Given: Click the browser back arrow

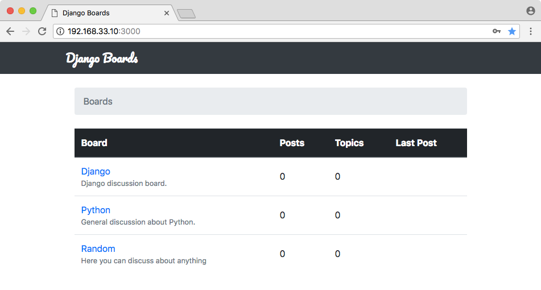Looking at the screenshot, I should [10, 31].
